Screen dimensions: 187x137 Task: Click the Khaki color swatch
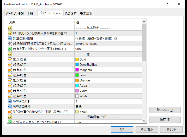(x=77, y=112)
